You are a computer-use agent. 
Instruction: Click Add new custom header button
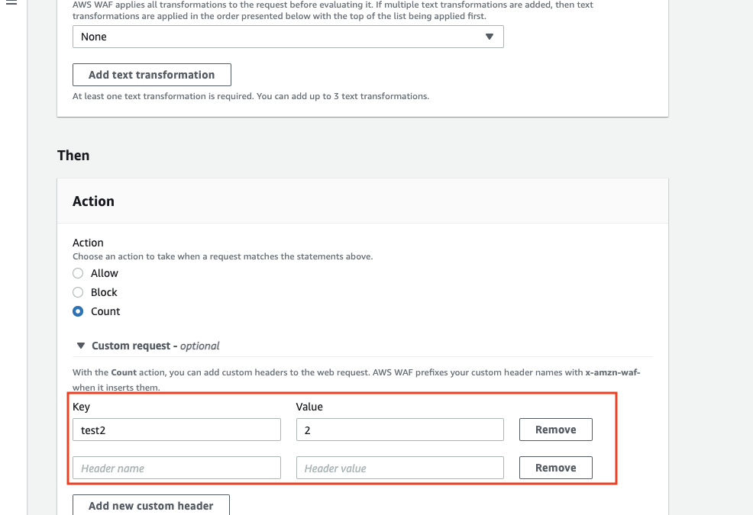tap(150, 505)
